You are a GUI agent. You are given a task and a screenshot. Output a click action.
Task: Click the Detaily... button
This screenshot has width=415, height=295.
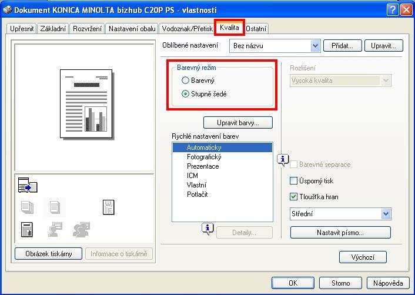[x=244, y=233]
